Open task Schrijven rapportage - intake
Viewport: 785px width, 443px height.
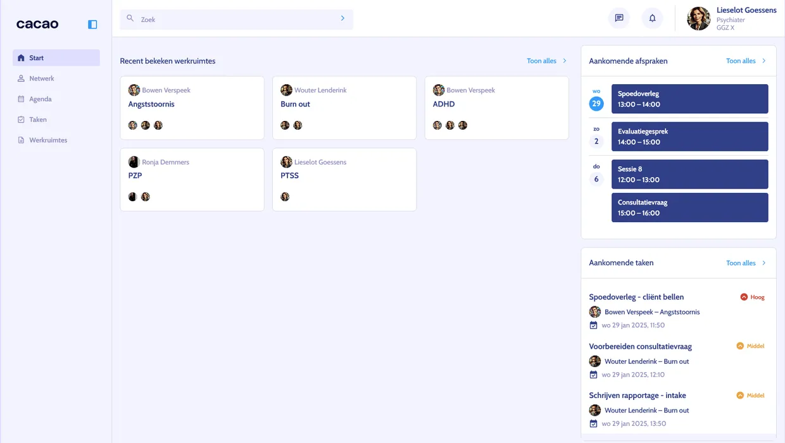click(x=637, y=395)
